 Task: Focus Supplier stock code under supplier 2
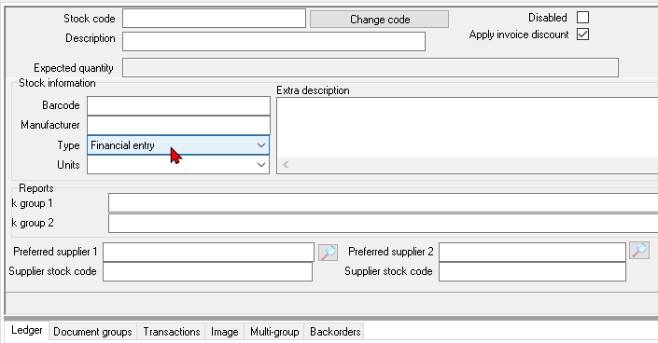(x=533, y=272)
